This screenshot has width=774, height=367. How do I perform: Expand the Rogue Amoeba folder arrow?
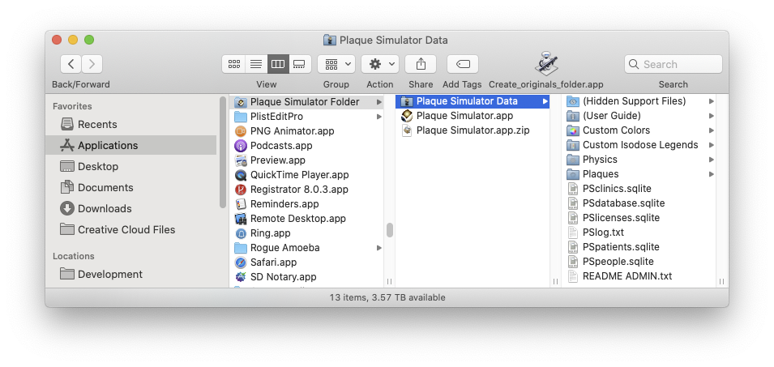click(x=379, y=248)
